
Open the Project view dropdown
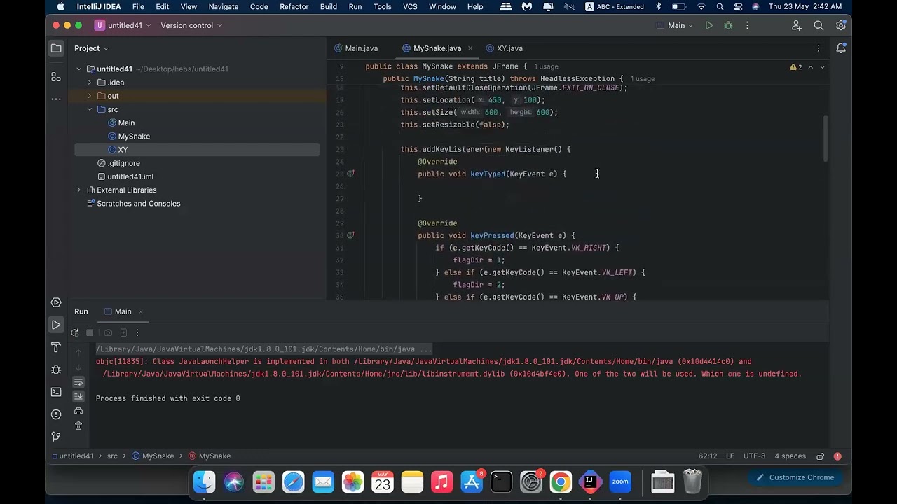(92, 48)
